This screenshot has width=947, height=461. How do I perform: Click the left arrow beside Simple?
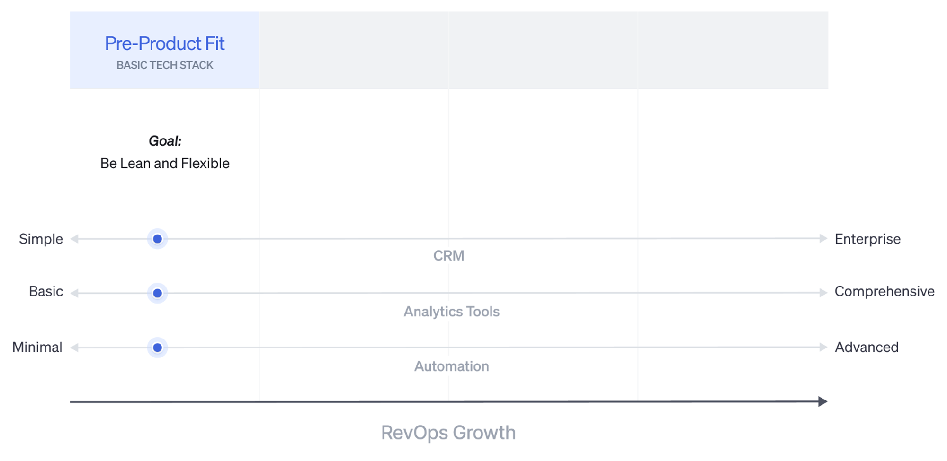(74, 239)
